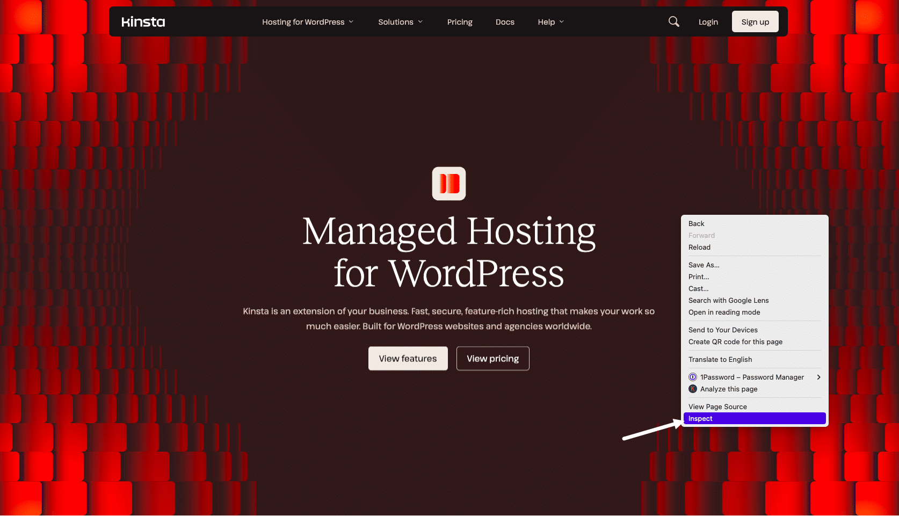The image size is (899, 516).
Task: Select Send to Your Devices
Action: 755,330
